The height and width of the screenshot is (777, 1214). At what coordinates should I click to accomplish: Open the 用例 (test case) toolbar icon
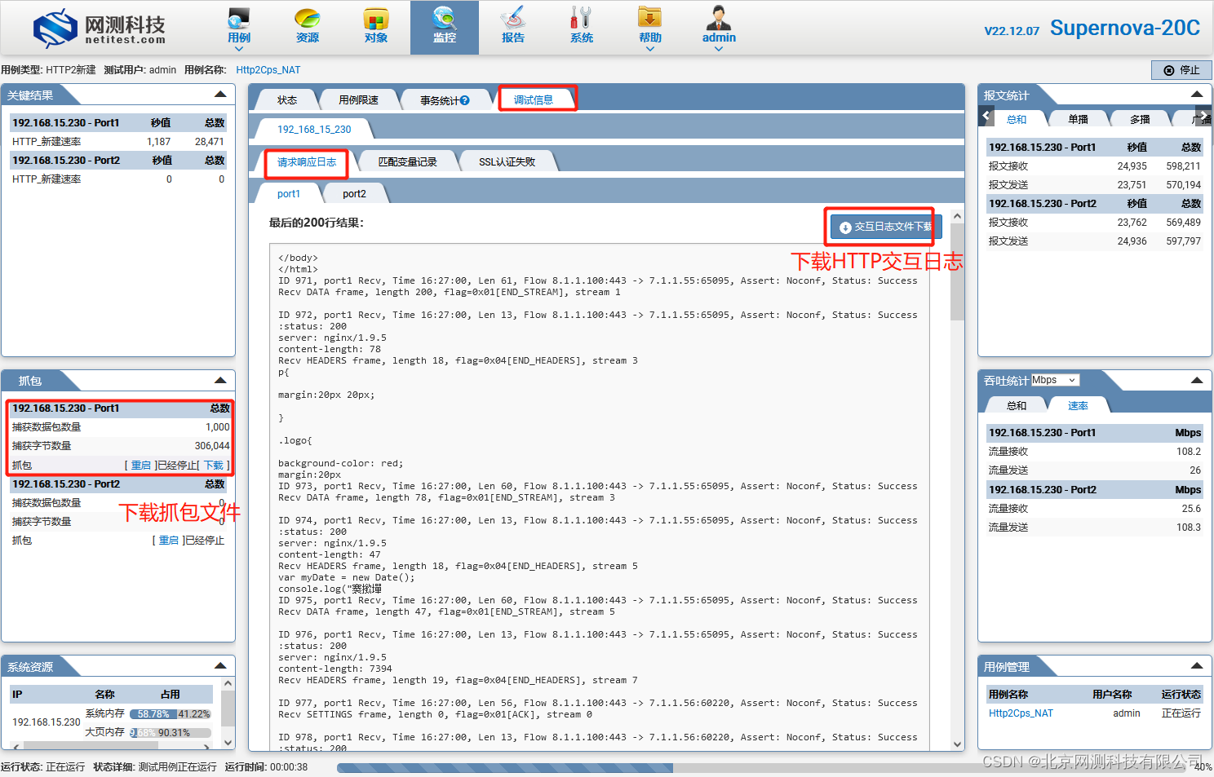[239, 26]
